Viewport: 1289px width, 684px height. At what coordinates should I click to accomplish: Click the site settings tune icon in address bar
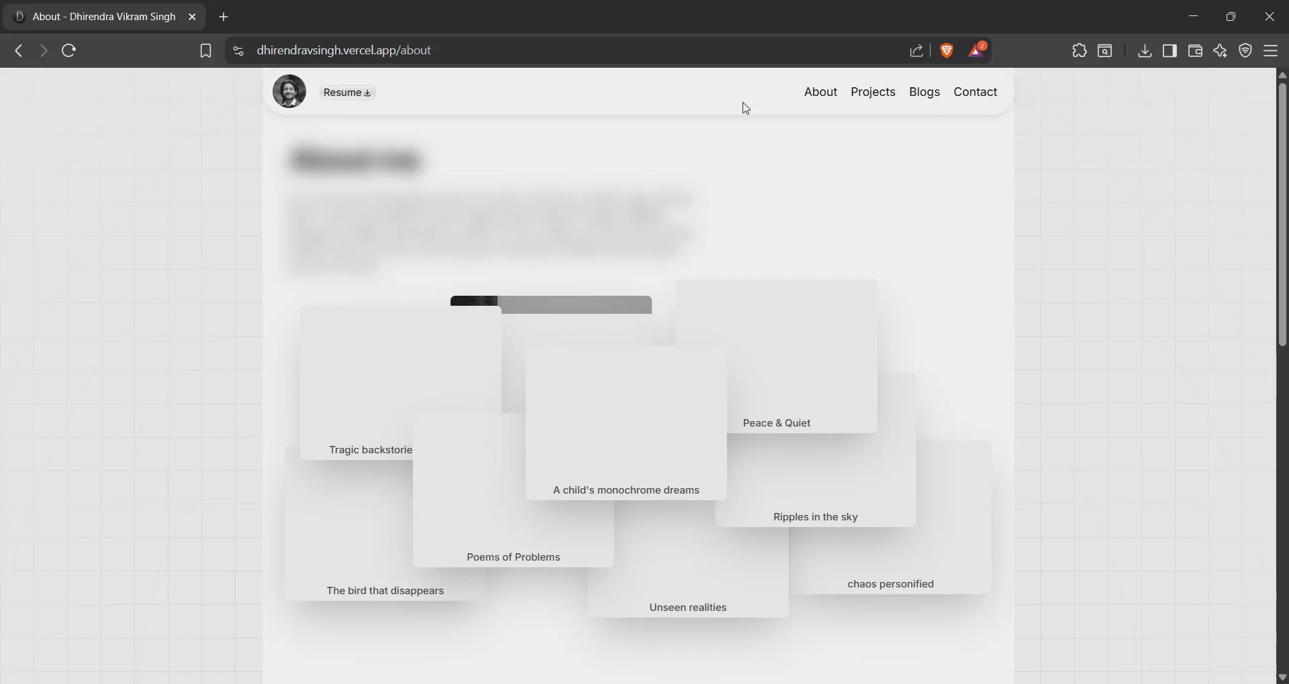(238, 50)
